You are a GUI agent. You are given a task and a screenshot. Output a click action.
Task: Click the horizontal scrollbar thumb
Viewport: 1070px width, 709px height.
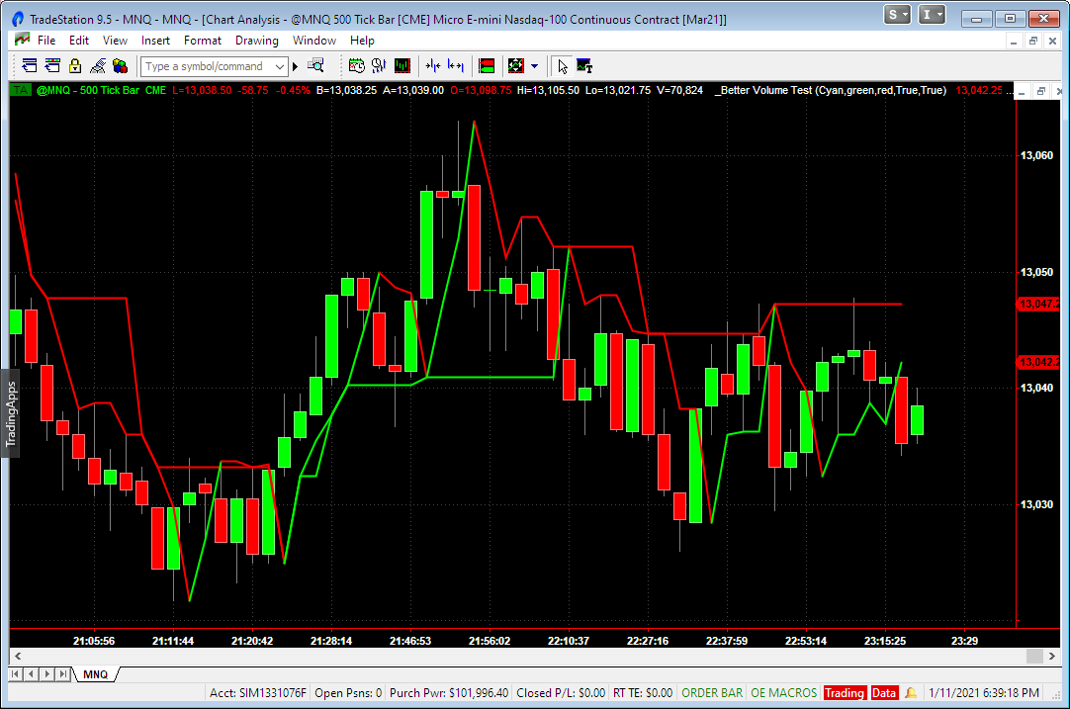(1034, 656)
